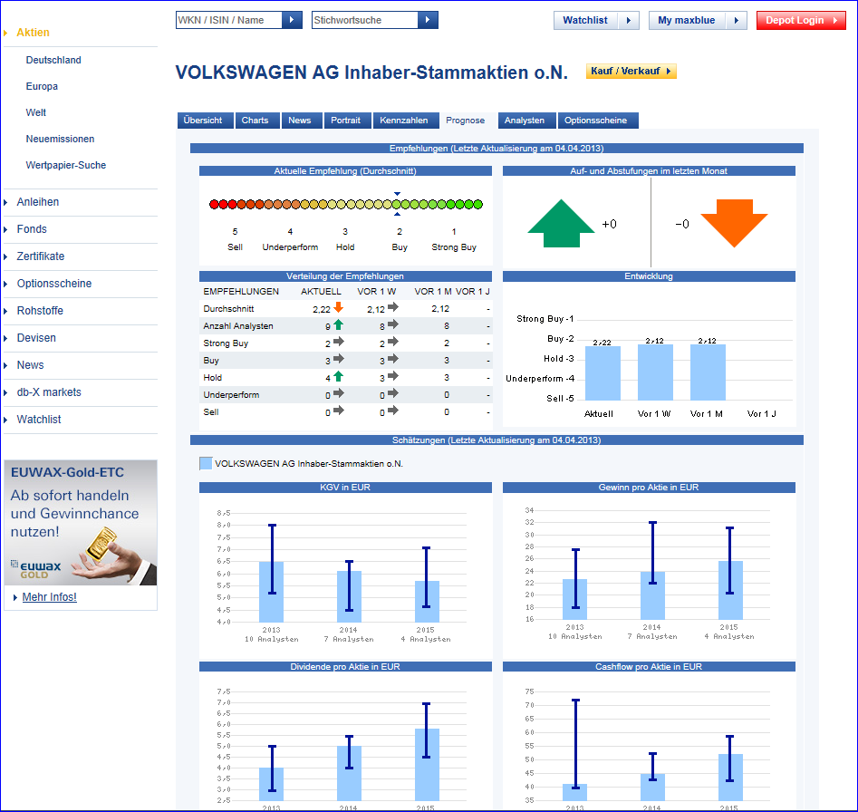This screenshot has width=858, height=812.
Task: Open the My maxblue button
Action: (698, 20)
